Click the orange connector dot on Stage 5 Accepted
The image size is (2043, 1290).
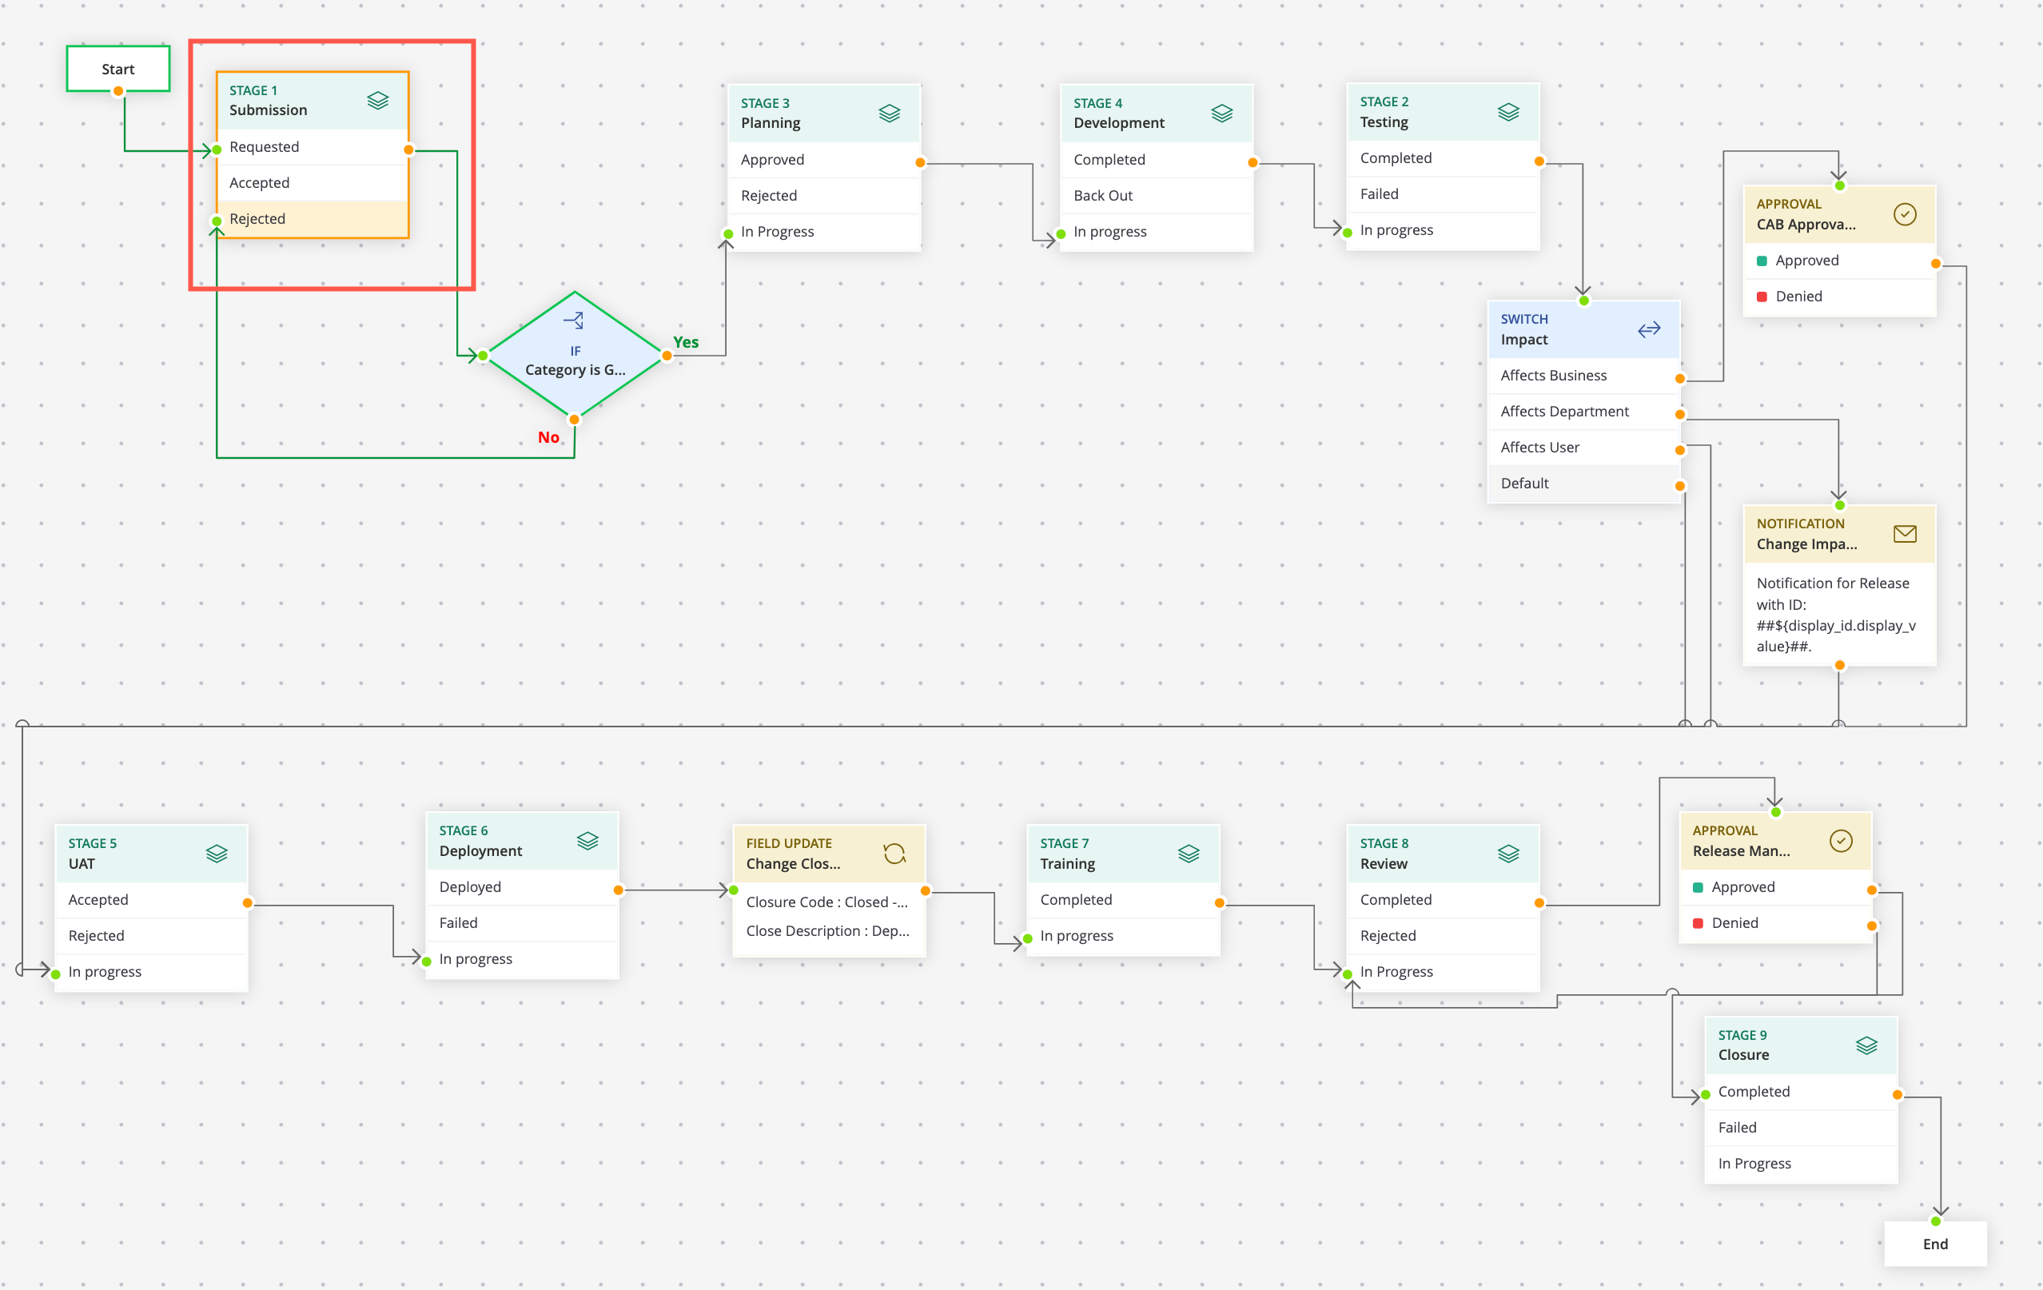click(247, 902)
